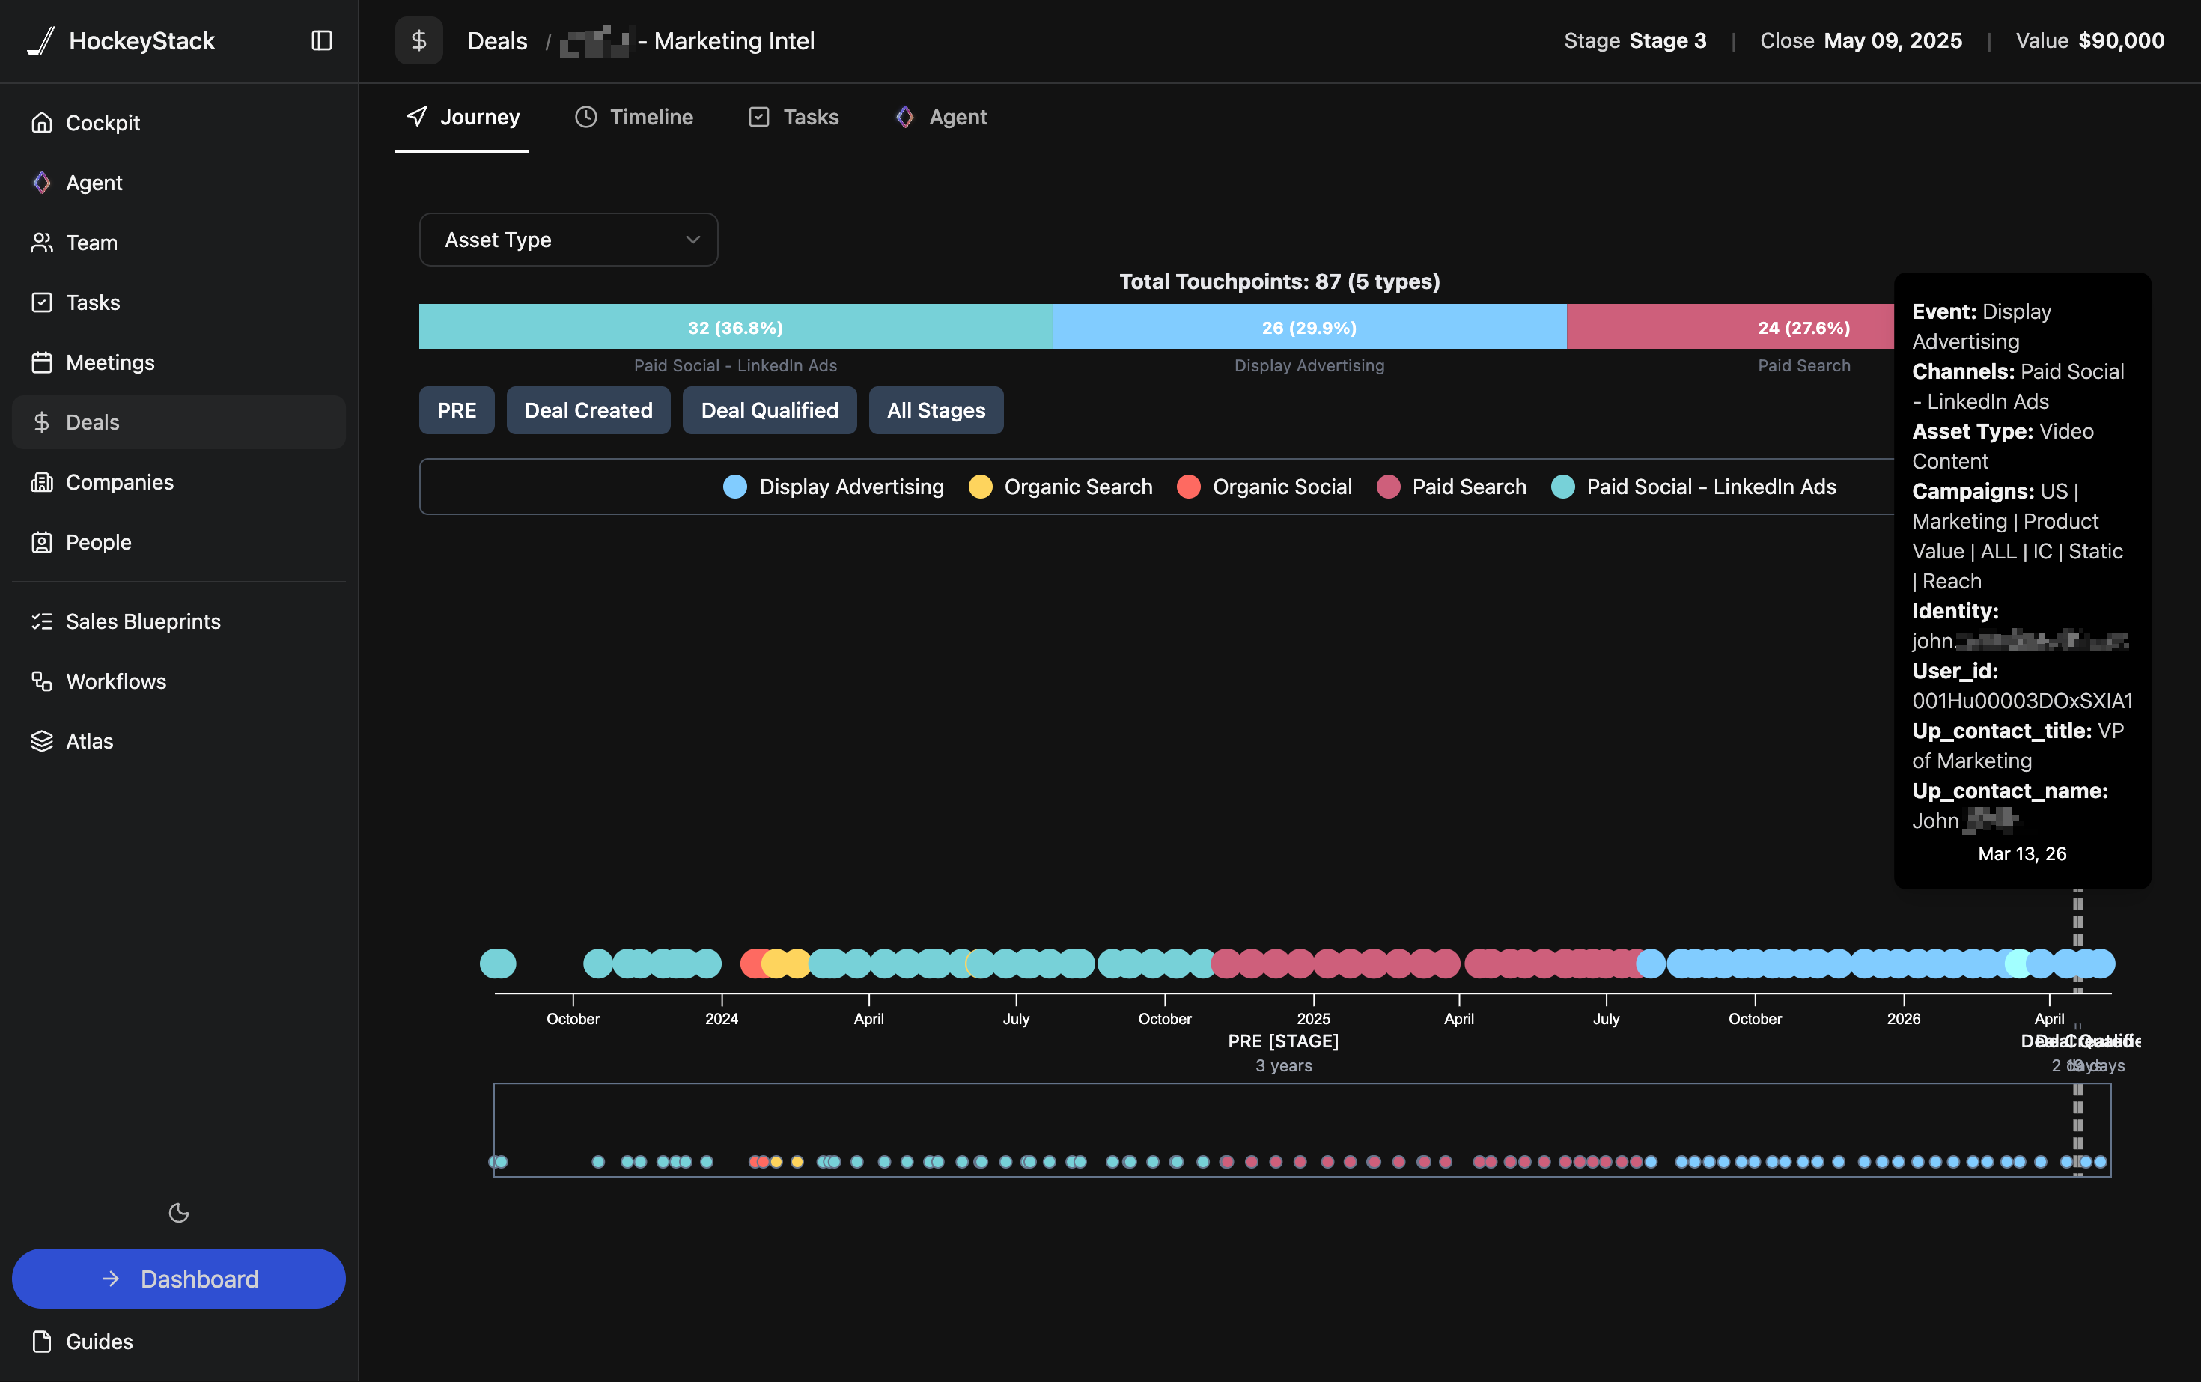
Task: Select the Deal Created stage button
Action: (588, 410)
